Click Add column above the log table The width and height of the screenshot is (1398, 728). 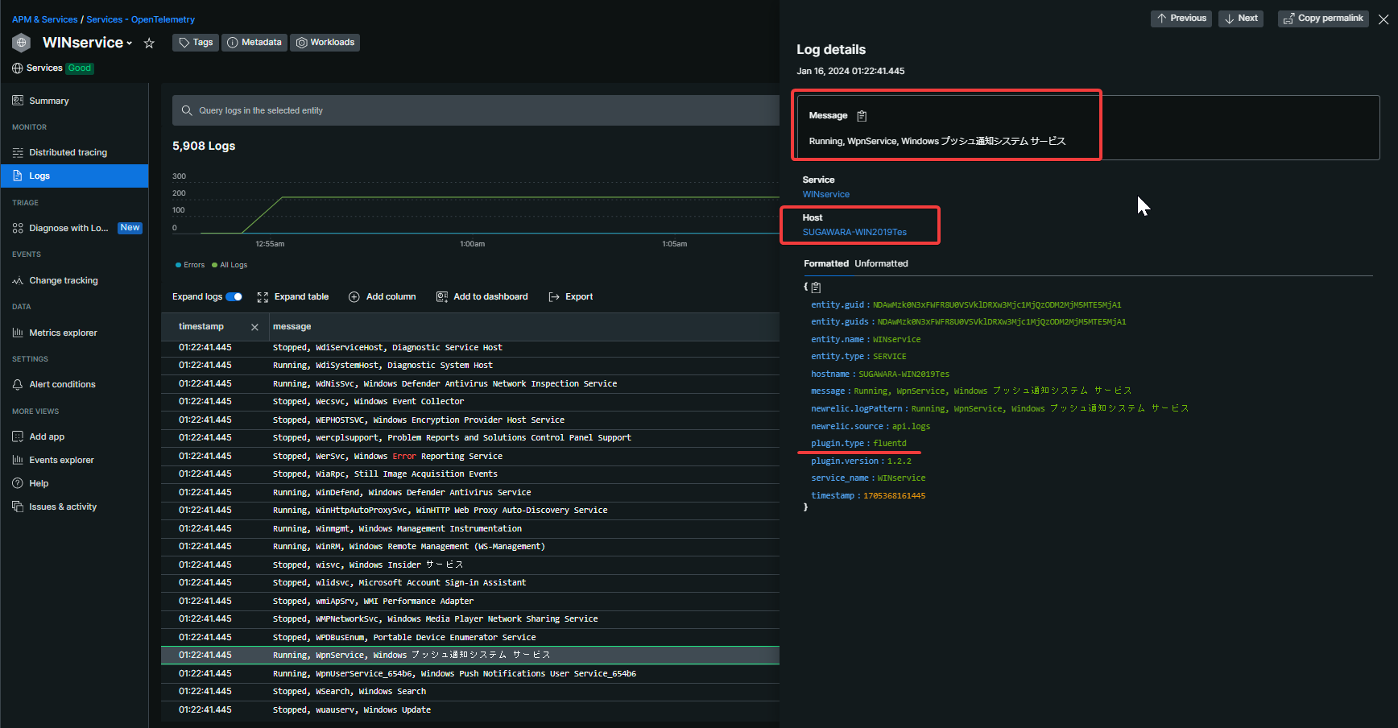[x=383, y=296]
